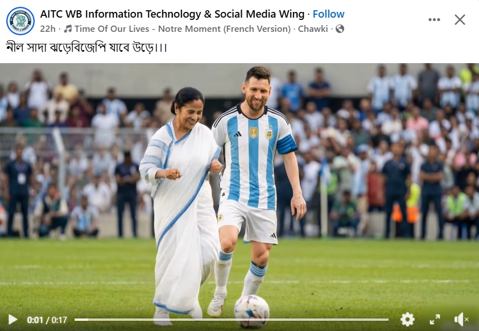Click the soccer ball in the video
Screen dimensions: 479x331
tap(251, 312)
